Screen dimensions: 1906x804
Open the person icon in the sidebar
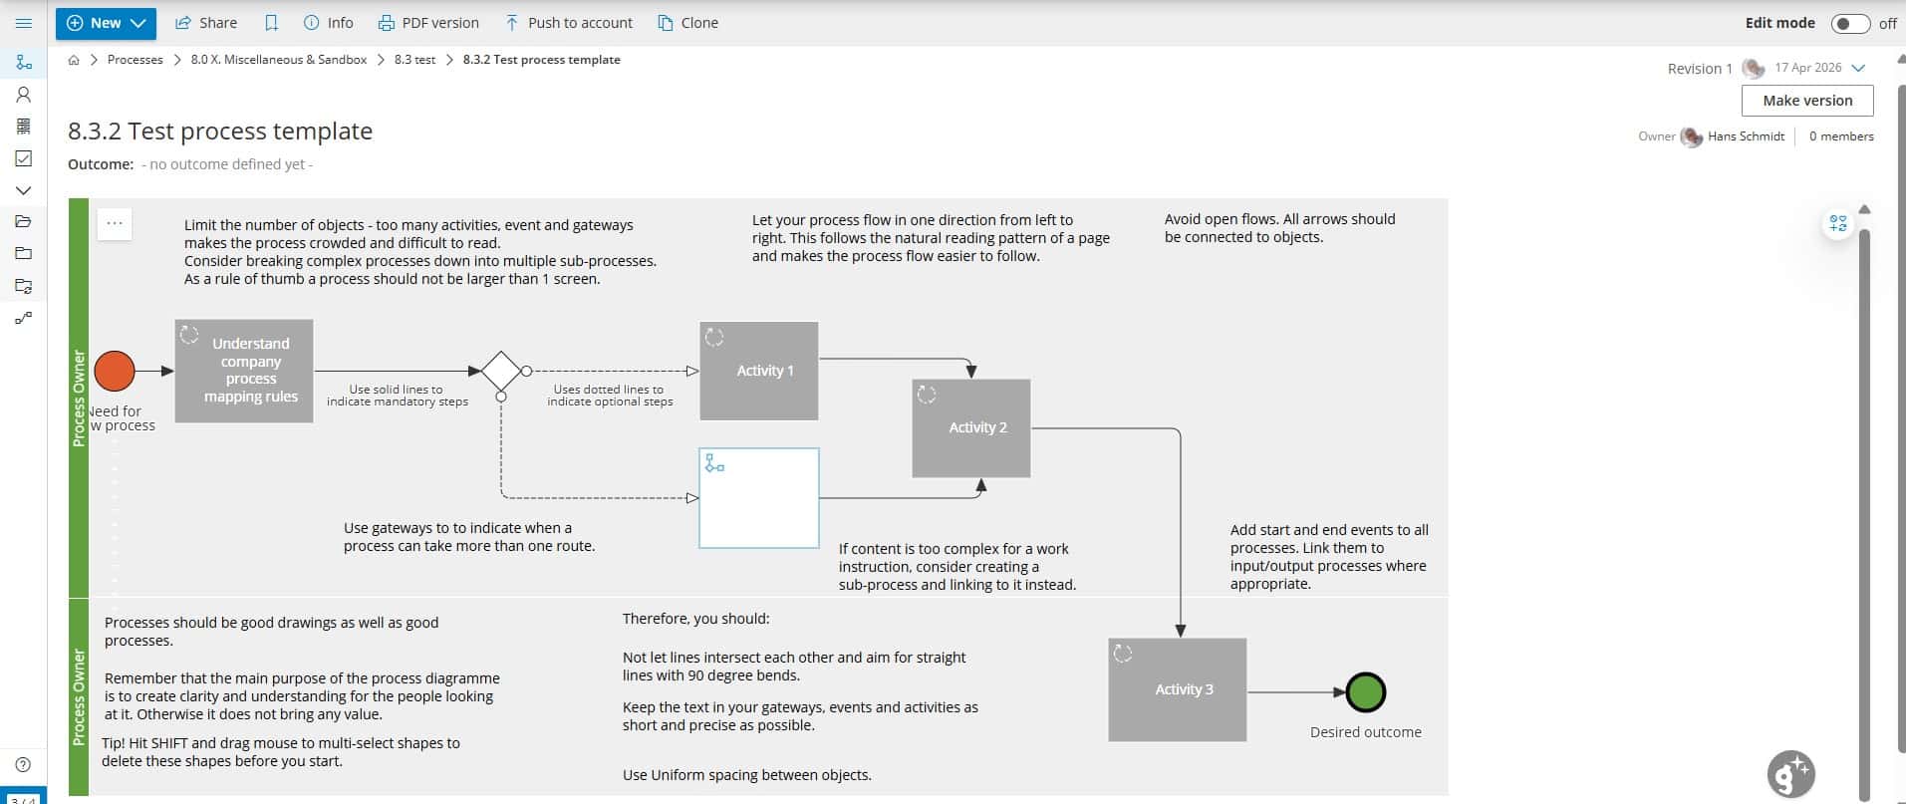pyautogui.click(x=24, y=95)
